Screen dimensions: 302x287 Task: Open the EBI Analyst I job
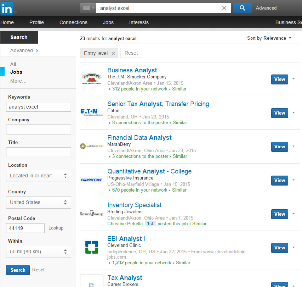[126, 239]
